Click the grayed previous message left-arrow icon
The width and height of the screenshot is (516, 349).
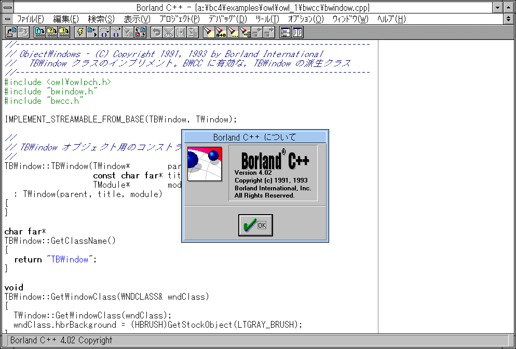[256, 32]
